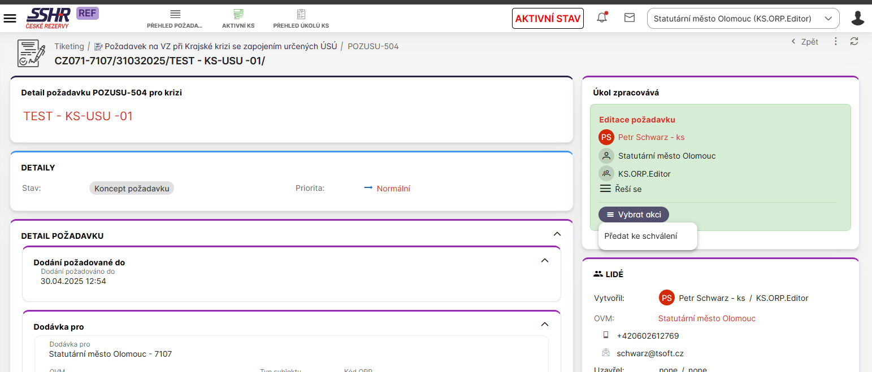Viewport: 872px width, 372px height.
Task: Collapse the Dodávka pro panel
Action: click(544, 324)
